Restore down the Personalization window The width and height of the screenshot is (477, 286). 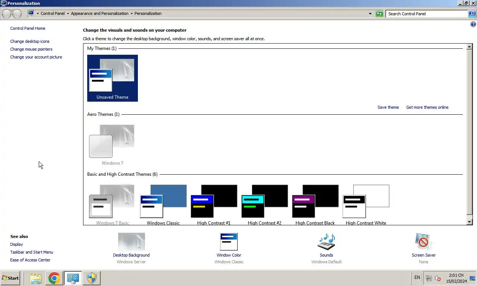point(466,3)
